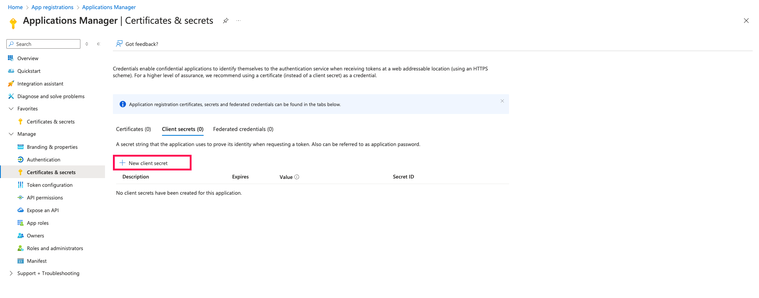
Task: Click the Got feedback icon
Action: [x=119, y=44]
